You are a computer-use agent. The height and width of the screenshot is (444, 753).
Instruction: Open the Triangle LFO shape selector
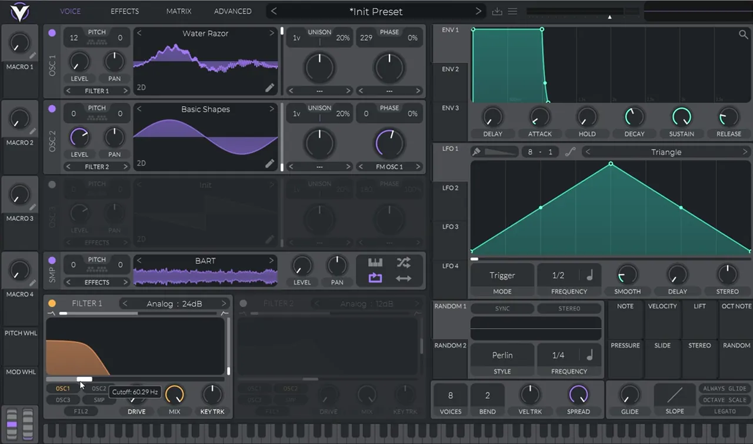pos(666,152)
